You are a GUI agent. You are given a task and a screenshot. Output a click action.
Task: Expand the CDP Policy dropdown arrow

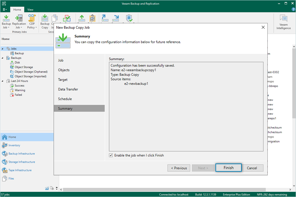[36, 28]
